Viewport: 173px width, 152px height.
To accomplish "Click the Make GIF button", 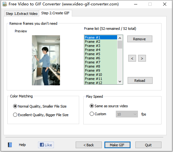I will (117, 145).
